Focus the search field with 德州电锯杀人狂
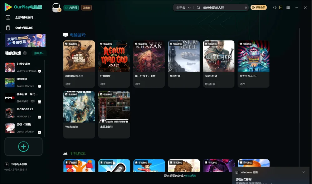The height and width of the screenshot is (184, 312). 223,7
